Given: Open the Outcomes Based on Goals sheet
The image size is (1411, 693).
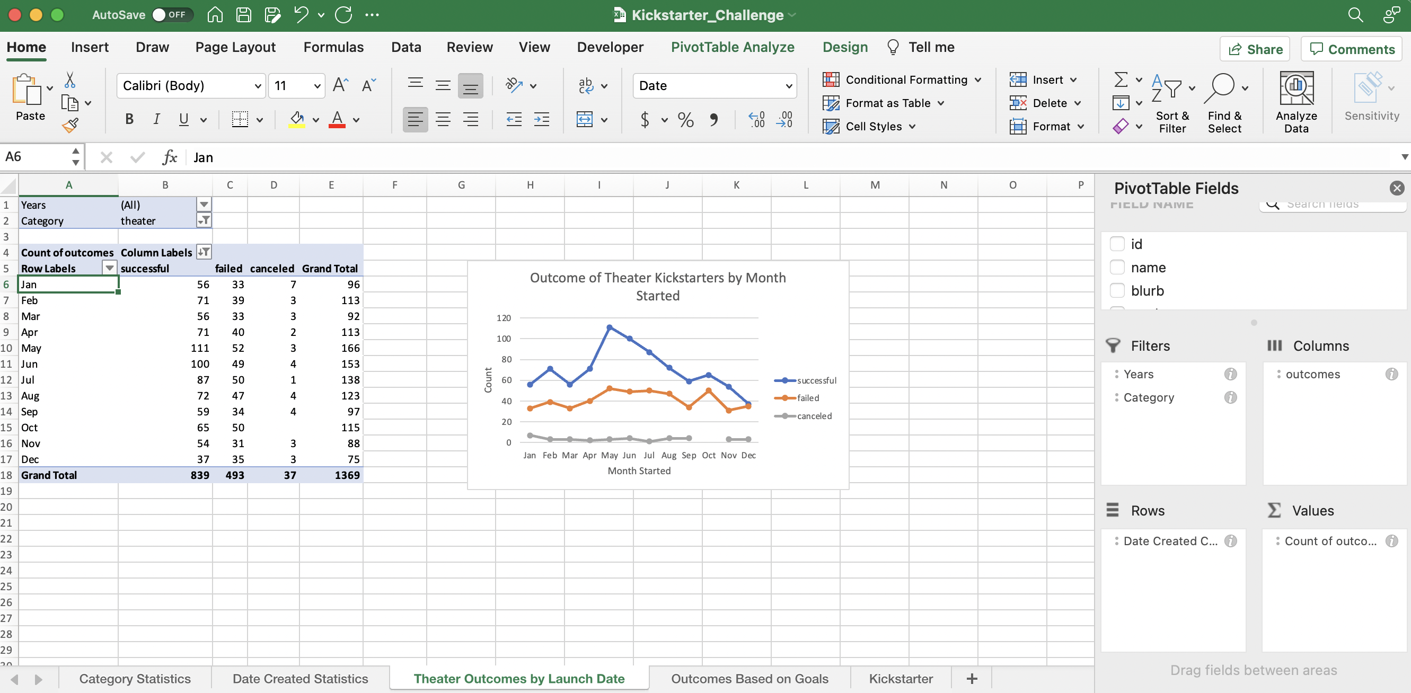Looking at the screenshot, I should pos(750,678).
